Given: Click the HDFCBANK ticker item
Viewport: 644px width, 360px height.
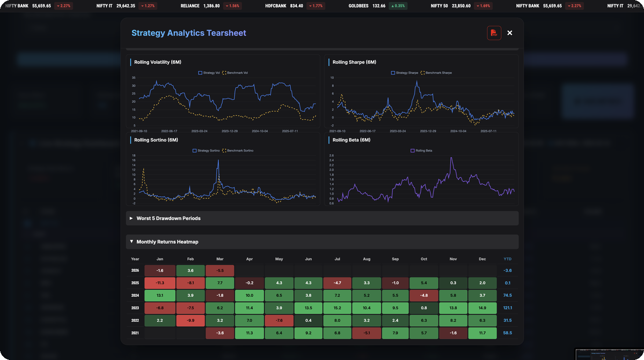Looking at the screenshot, I should click(x=294, y=6).
